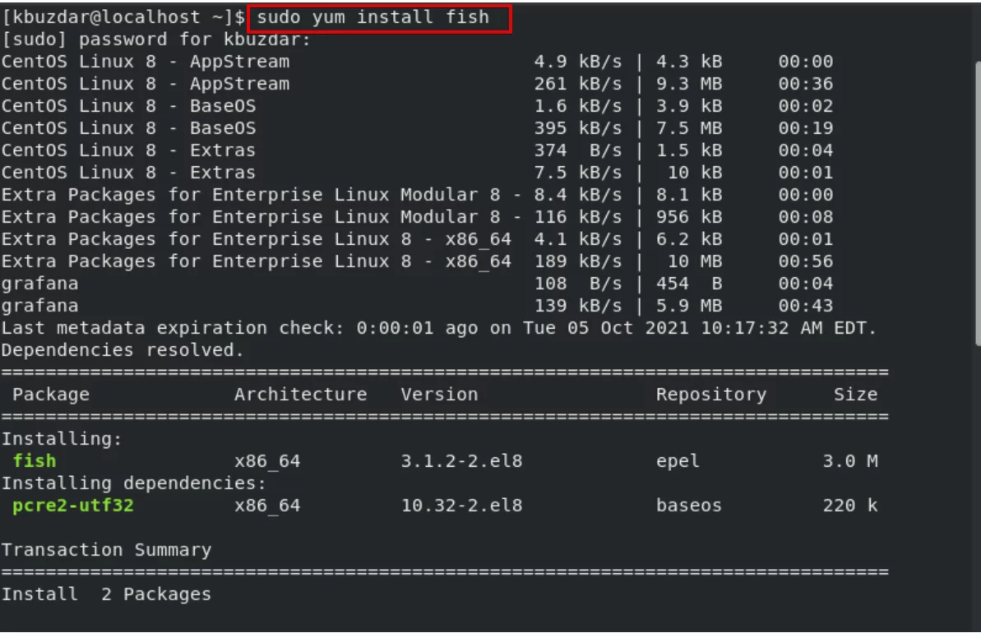Viewport: 981px width, 633px height.
Task: Click the terminal vertical scrollbar thumb
Action: 977,203
